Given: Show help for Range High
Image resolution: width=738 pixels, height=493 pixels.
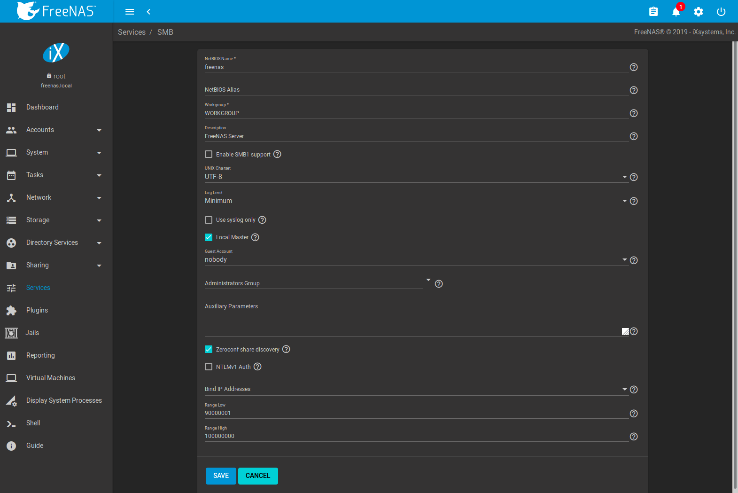Looking at the screenshot, I should click(634, 437).
